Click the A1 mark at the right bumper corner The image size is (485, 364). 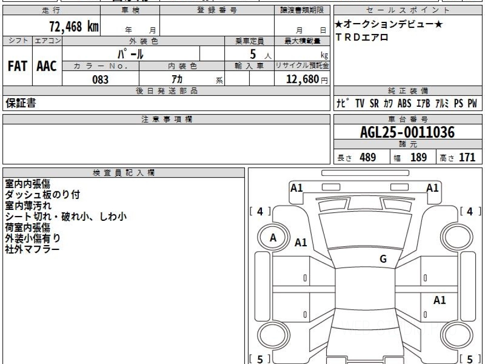(x=432, y=188)
